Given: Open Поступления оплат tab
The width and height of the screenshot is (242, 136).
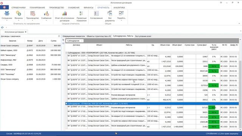Looking at the screenshot, I should point(143,36).
